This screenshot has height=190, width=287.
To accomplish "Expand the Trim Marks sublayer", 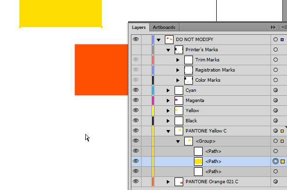I will point(178,60).
